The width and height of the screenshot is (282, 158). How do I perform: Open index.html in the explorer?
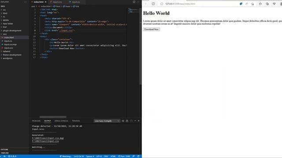pos(15,37)
